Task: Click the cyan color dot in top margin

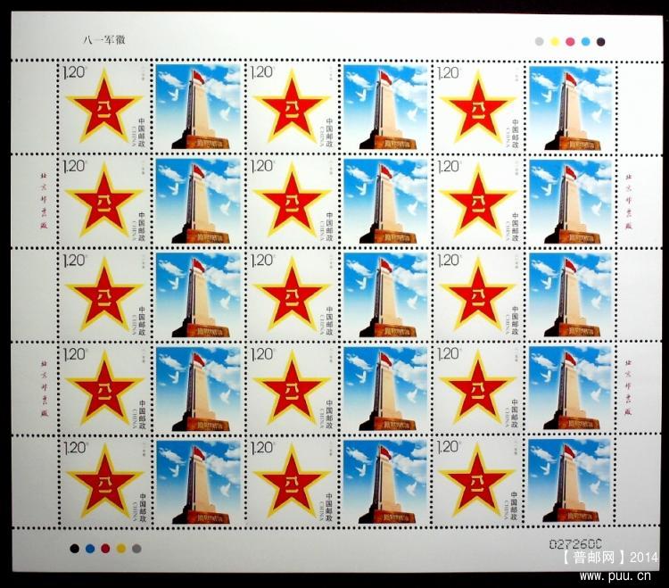Action: [x=585, y=41]
